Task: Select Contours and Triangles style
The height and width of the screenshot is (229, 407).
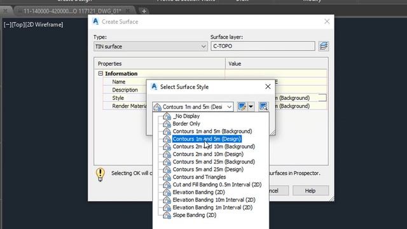Action: click(x=199, y=177)
